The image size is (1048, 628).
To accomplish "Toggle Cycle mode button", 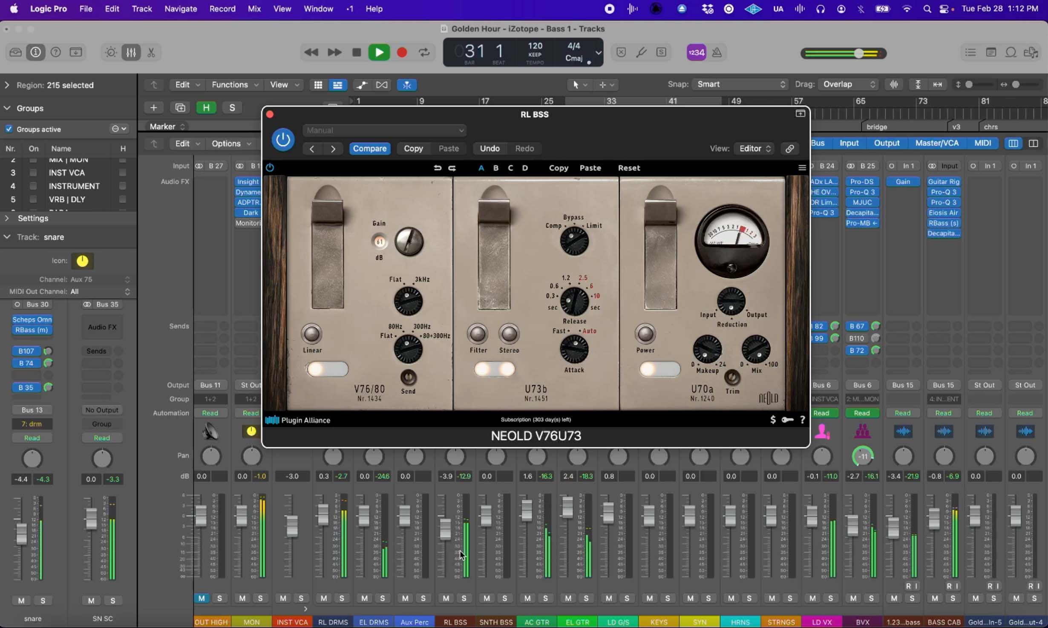I will tap(424, 52).
